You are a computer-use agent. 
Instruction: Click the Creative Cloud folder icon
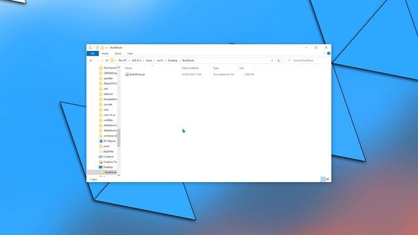(x=101, y=162)
